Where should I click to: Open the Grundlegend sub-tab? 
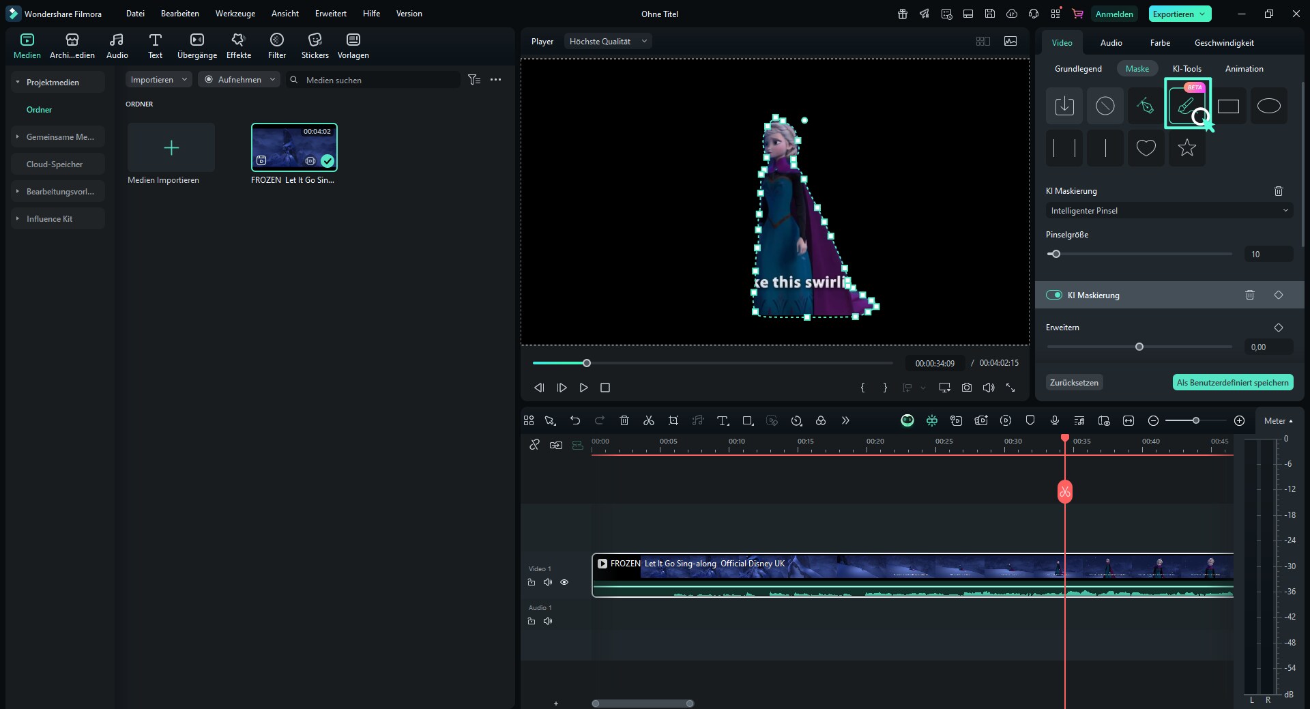[1078, 69]
